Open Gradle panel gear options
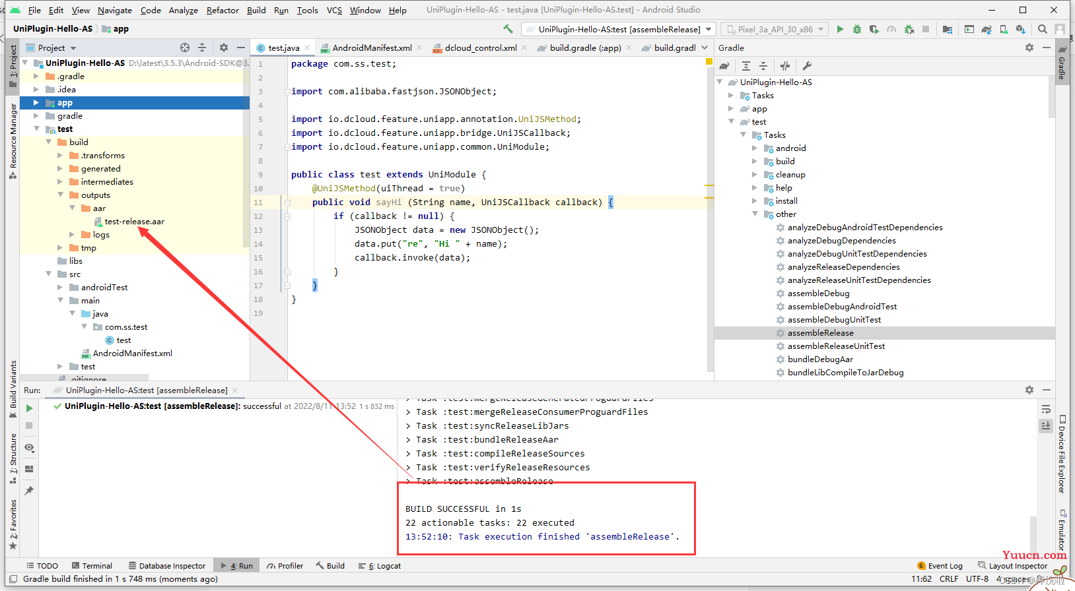Viewport: 1075px width, 591px height. pyautogui.click(x=1029, y=47)
